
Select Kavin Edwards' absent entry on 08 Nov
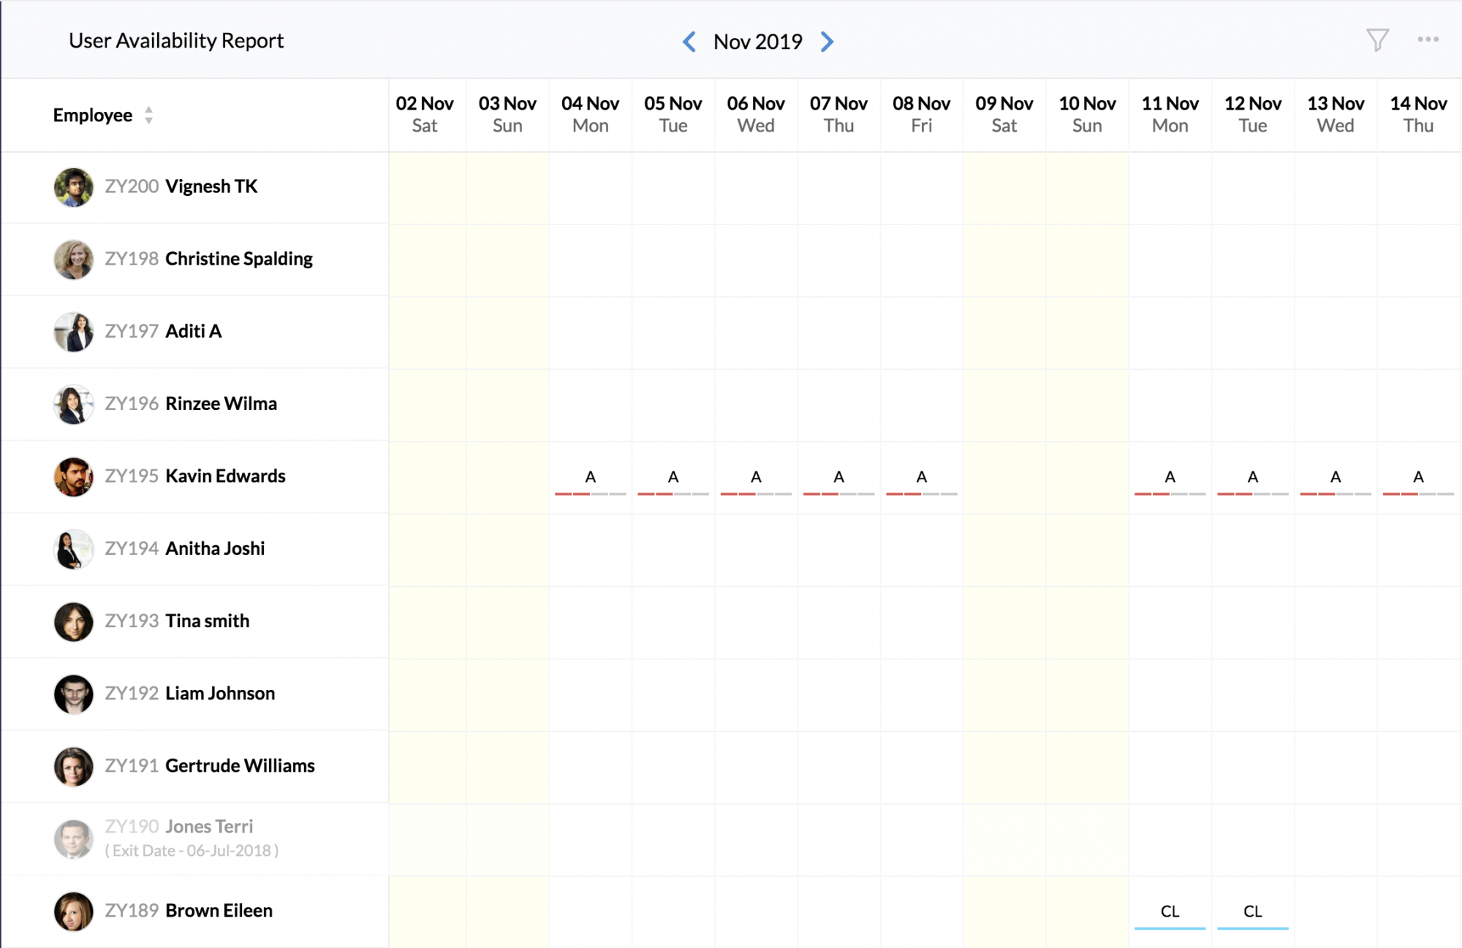tap(921, 478)
